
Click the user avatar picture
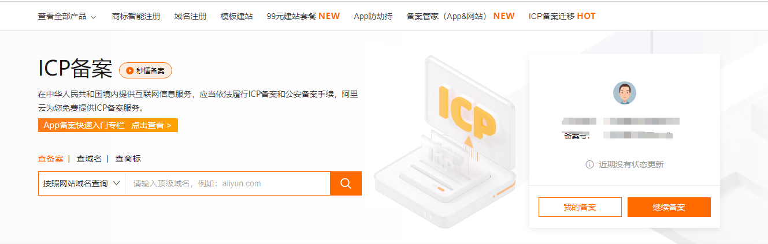point(624,93)
